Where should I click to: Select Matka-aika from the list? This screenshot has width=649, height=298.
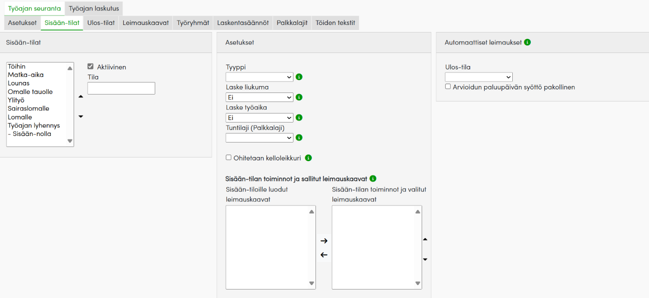pyautogui.click(x=26, y=75)
